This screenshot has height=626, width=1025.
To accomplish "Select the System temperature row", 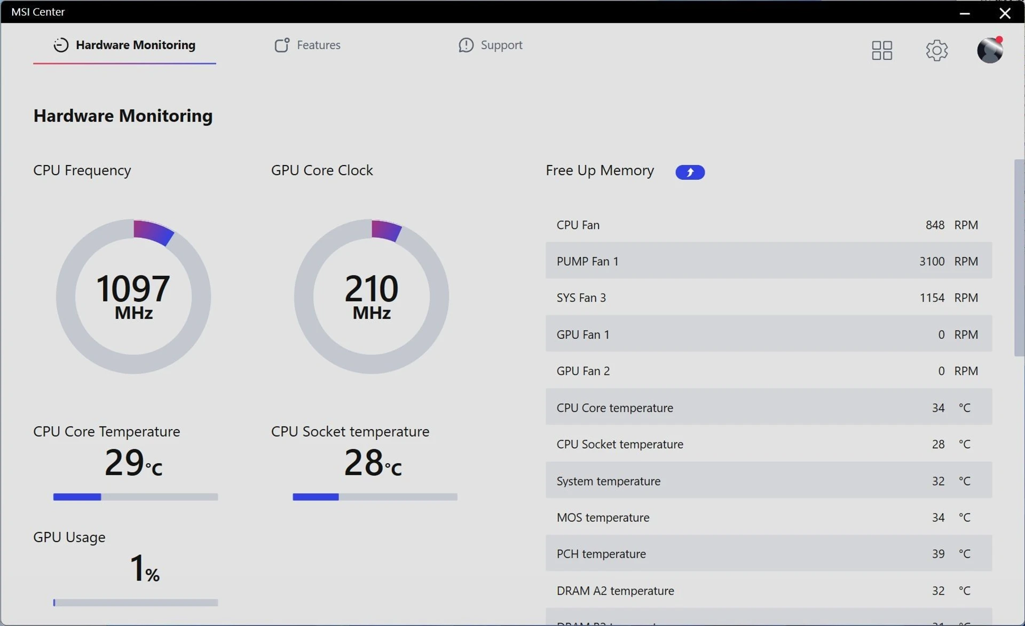I will click(x=769, y=480).
